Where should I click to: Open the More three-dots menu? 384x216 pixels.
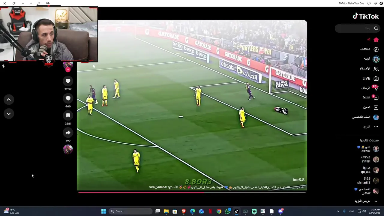(x=376, y=127)
